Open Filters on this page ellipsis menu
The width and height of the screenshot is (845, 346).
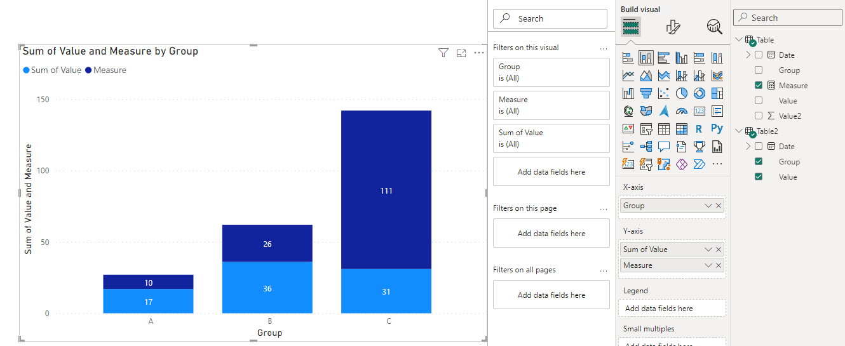pyautogui.click(x=604, y=208)
